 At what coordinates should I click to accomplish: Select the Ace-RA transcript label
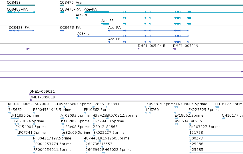[90, 9]
